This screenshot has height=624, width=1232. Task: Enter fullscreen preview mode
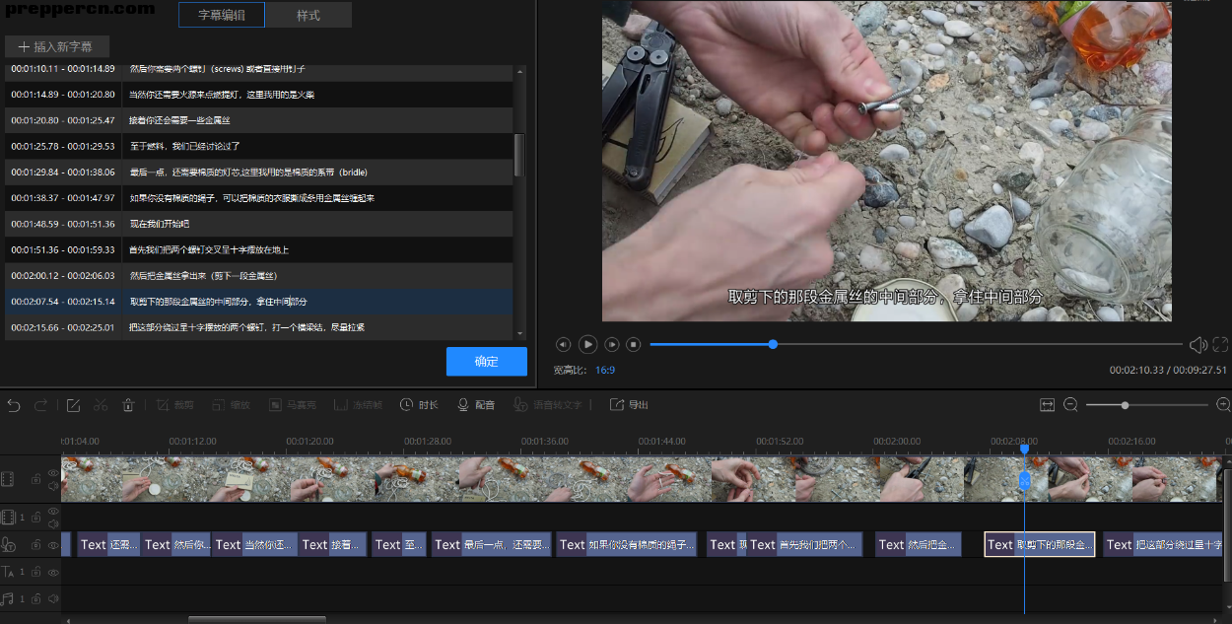1220,344
